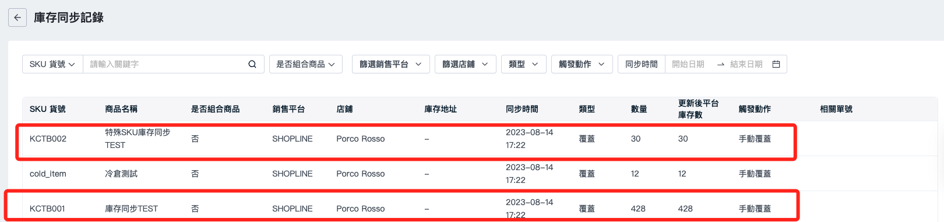This screenshot has width=944, height=222.
Task: Click 覆蓋 type in the KCTB001 row
Action: [587, 209]
